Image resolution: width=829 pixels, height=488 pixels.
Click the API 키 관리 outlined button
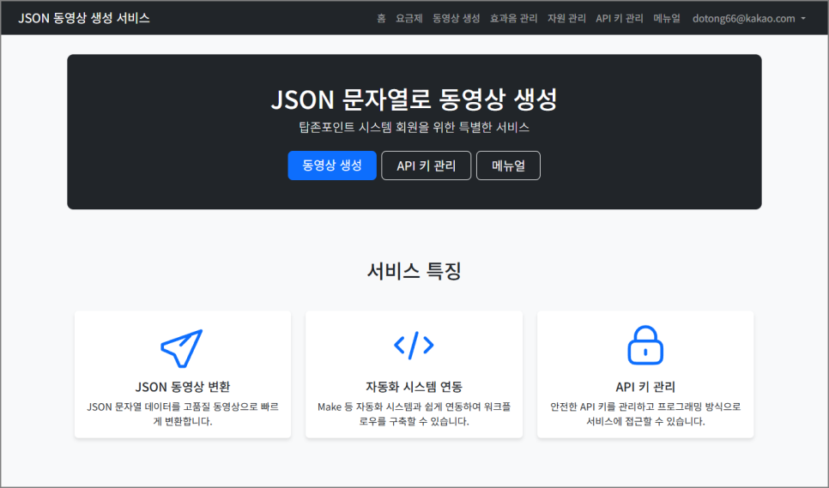point(427,166)
